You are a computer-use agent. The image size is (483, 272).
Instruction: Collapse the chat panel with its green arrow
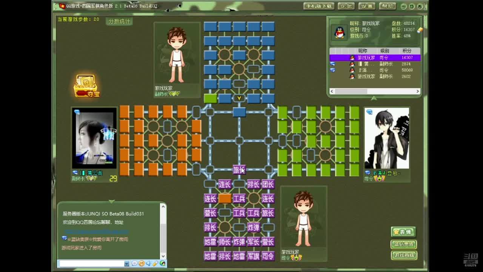[111, 201]
